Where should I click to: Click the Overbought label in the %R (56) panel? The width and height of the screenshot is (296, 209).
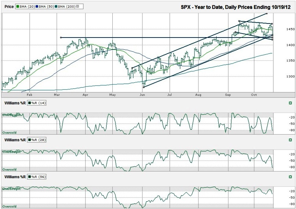11,189
